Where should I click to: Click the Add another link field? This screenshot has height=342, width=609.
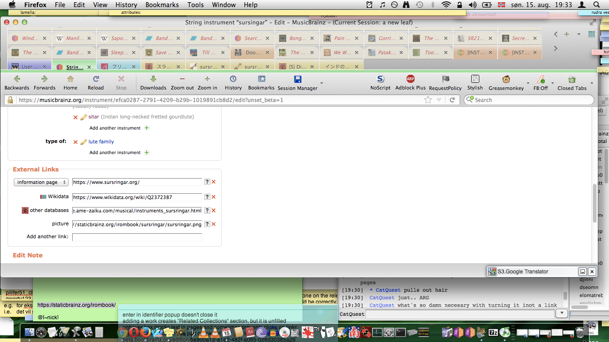(137, 237)
